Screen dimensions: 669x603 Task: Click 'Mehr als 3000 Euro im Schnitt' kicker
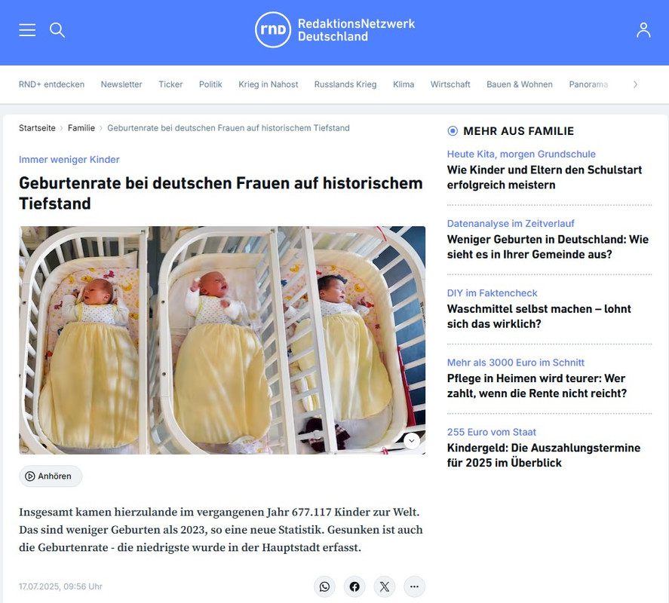pyautogui.click(x=516, y=363)
